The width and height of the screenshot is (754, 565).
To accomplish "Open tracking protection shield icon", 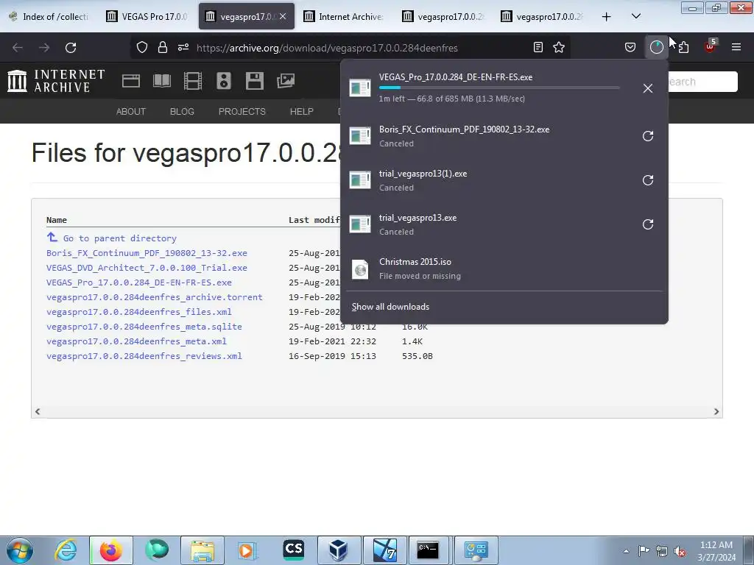I will pyautogui.click(x=142, y=47).
